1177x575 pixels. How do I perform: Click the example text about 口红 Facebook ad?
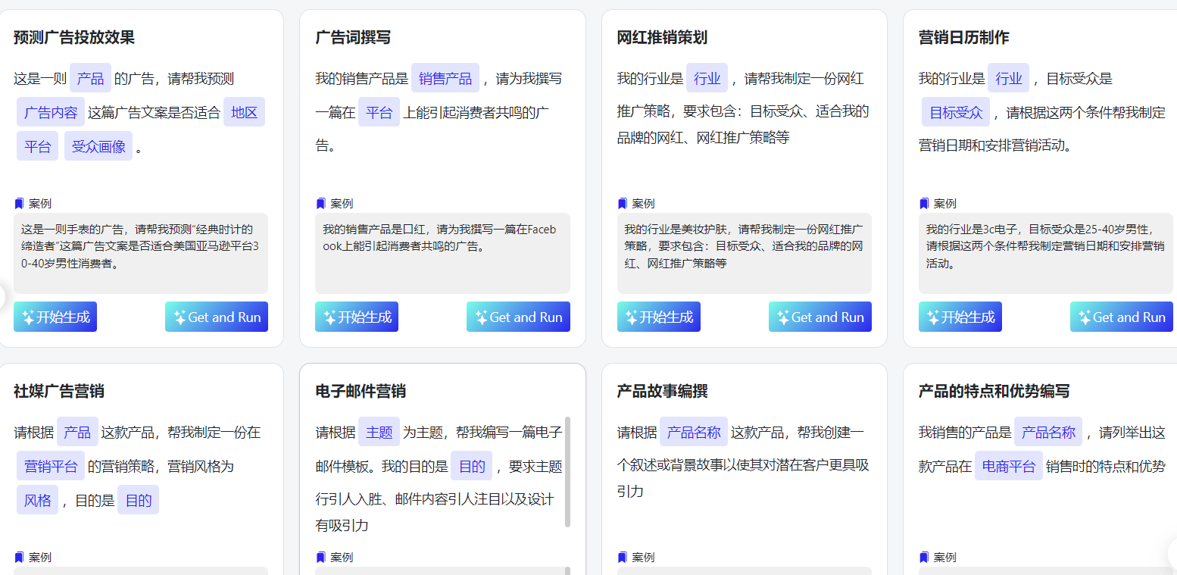coord(439,237)
